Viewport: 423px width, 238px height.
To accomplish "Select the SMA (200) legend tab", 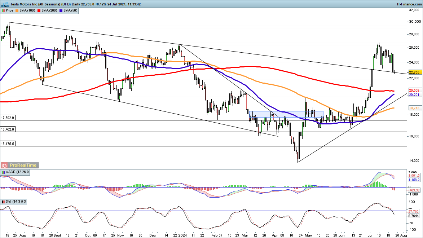I will 48,10.
